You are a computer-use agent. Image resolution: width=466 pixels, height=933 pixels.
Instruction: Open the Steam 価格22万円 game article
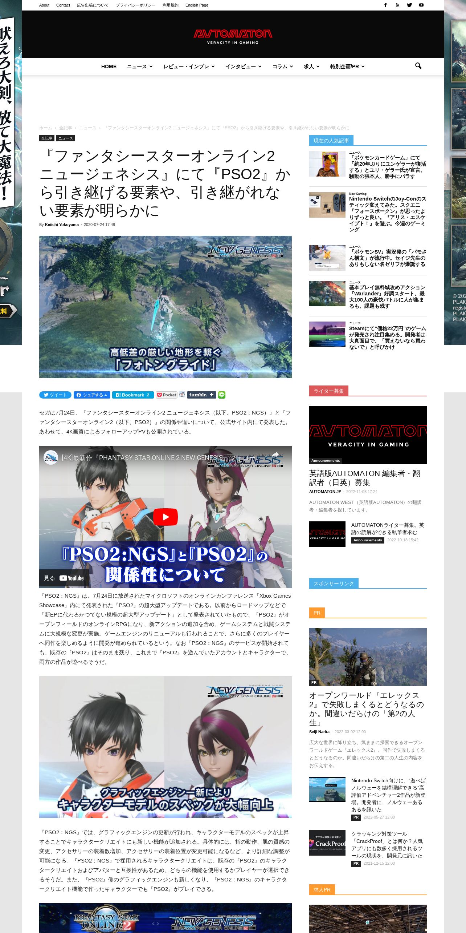pos(387,338)
